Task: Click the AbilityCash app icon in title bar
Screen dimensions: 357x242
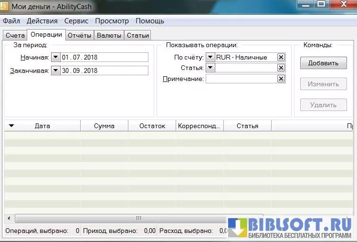Action: 5,7
